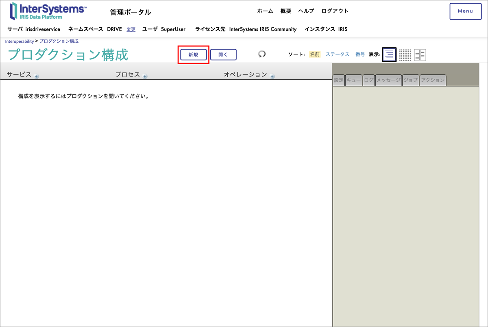Go to ホーム link
The width and height of the screenshot is (488, 327).
click(265, 11)
